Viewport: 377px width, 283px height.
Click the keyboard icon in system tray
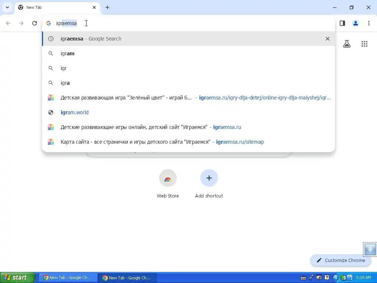tap(303, 278)
